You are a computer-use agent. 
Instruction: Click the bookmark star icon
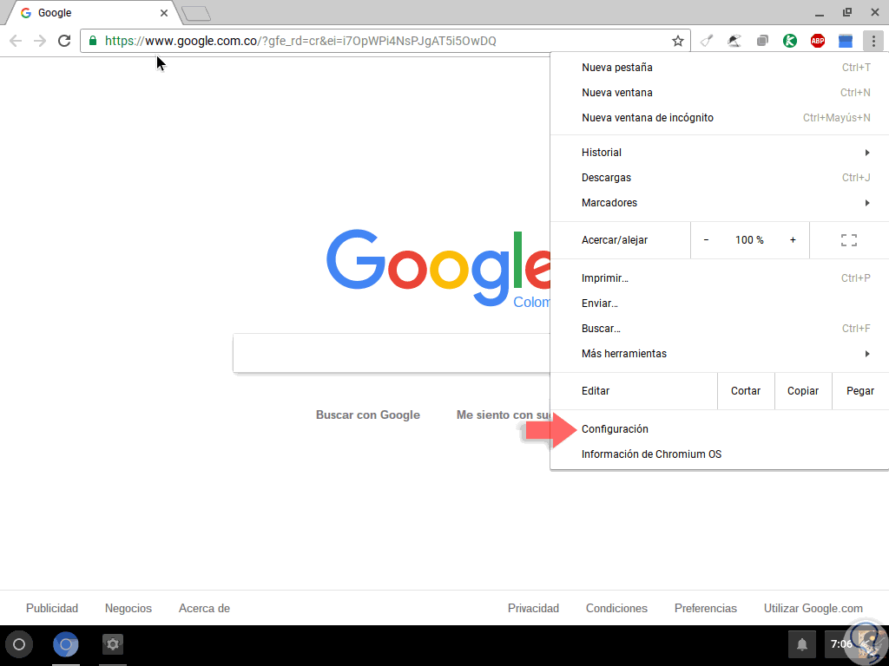tap(677, 41)
